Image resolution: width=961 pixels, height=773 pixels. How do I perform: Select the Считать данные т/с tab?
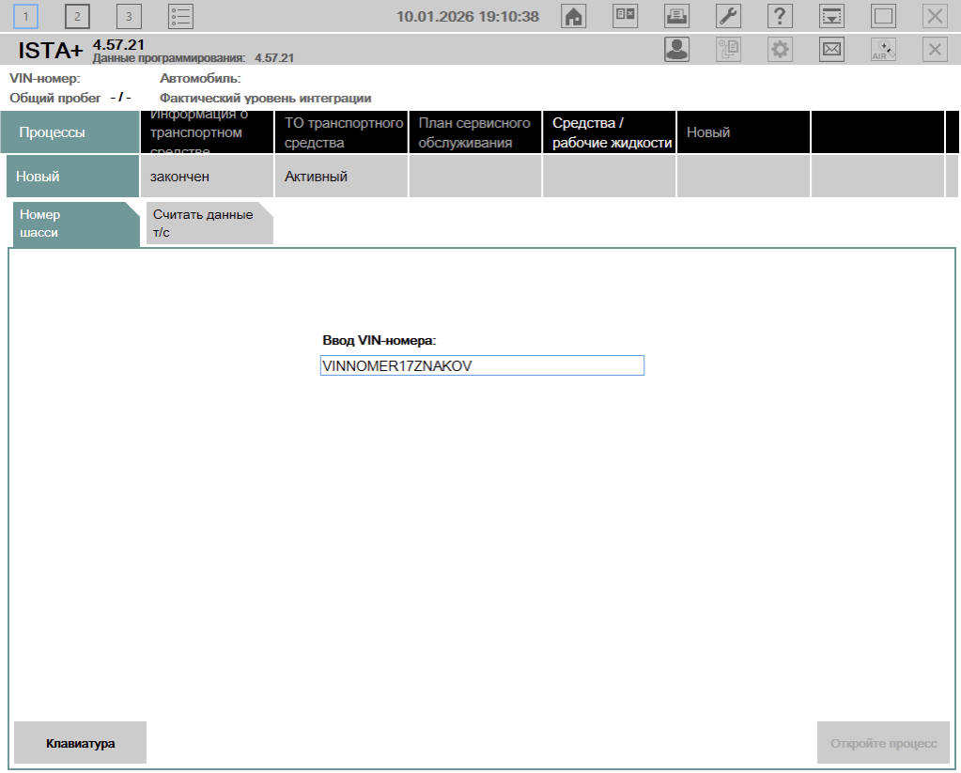[x=209, y=224]
